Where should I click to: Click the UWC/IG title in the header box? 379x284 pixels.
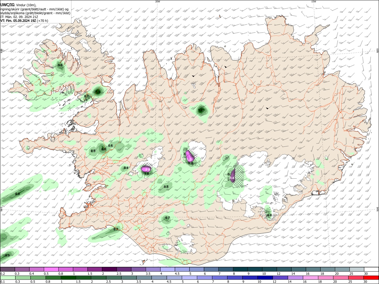7,5
